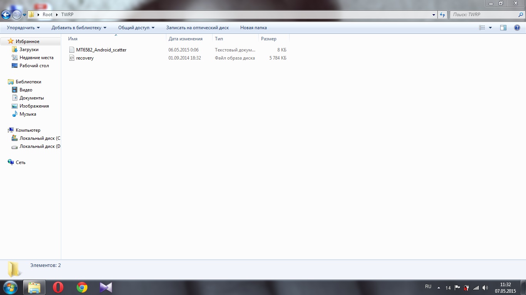Go back using the Back arrow button
526x295 pixels.
click(x=6, y=15)
